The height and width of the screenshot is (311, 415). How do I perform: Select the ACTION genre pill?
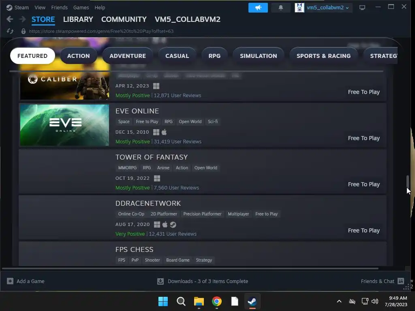pos(79,56)
